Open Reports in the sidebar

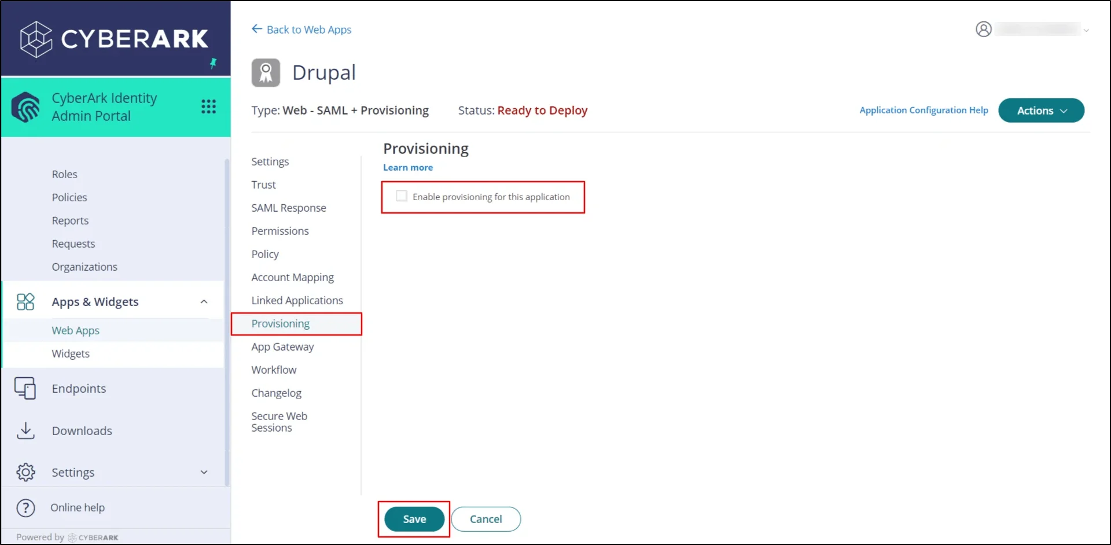coord(70,220)
